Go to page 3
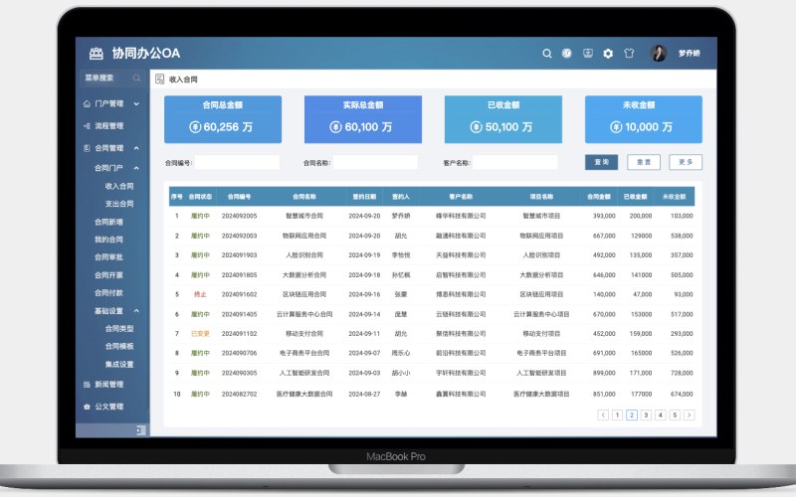The width and height of the screenshot is (796, 497). (x=646, y=415)
